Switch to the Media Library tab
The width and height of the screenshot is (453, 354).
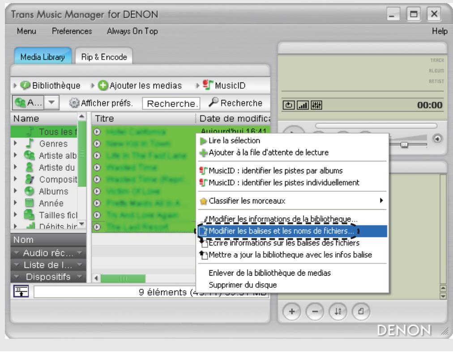click(x=43, y=56)
